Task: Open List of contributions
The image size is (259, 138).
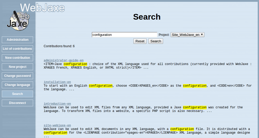Action: coord(18,49)
